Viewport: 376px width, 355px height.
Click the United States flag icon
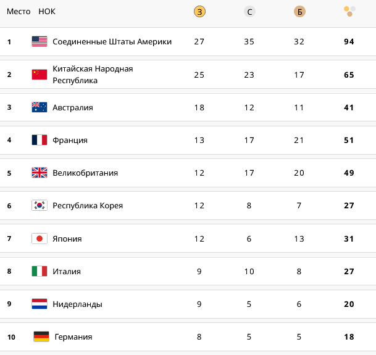[40, 42]
